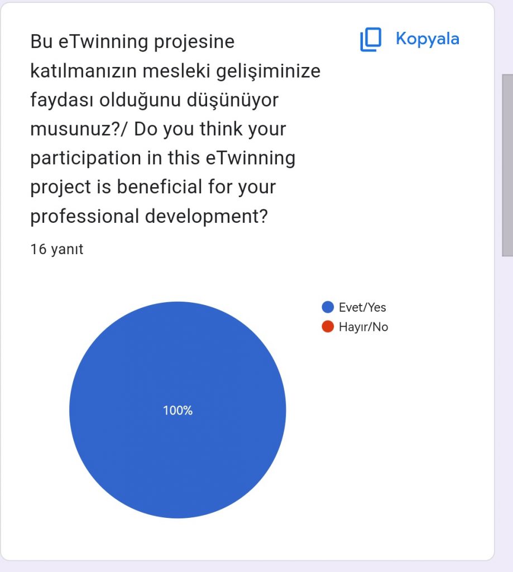Click the red Hayır/No legend dot
This screenshot has width=513, height=572.
coord(328,327)
